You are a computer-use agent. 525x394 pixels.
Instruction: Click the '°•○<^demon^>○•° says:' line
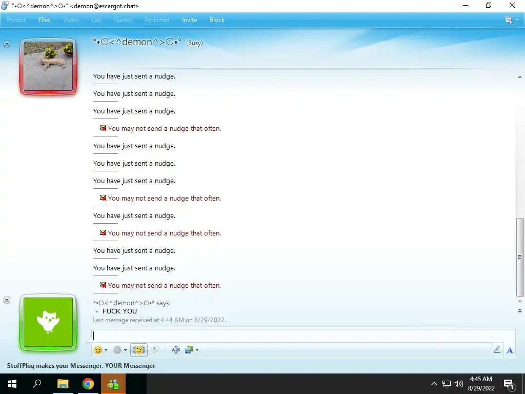tap(132, 303)
